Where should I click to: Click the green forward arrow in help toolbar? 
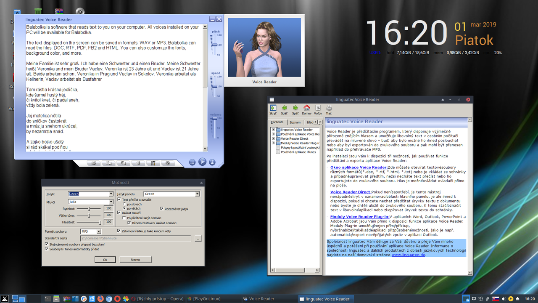295,109
